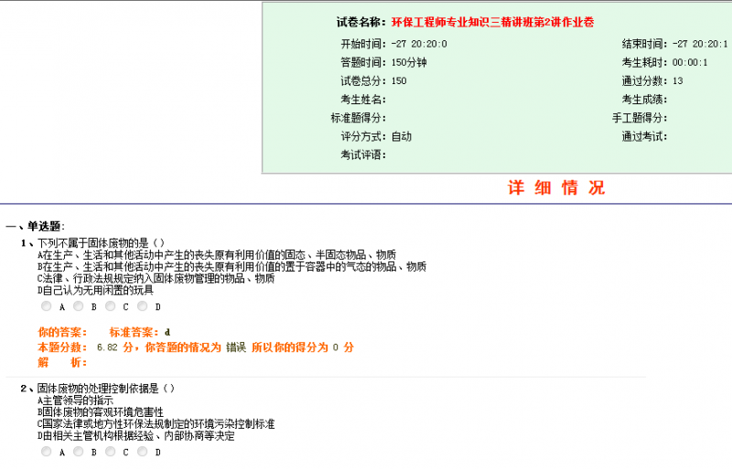Screen dimensions: 732x469
Task: Select radio option D for question 2
Action: click(x=143, y=452)
